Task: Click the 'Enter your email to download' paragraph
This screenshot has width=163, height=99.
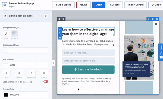Action: [87, 43]
